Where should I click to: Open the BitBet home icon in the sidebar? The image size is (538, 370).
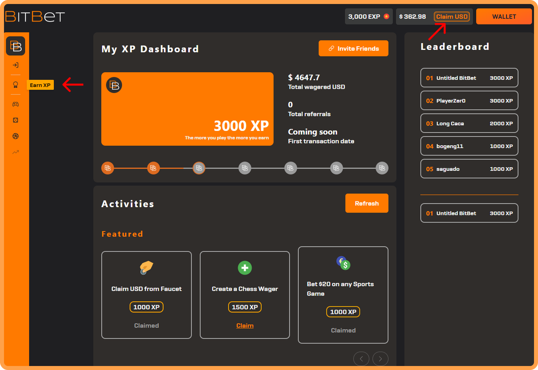(16, 46)
